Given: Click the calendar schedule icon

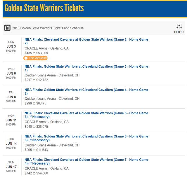Looking at the screenshot, I should point(8,28).
